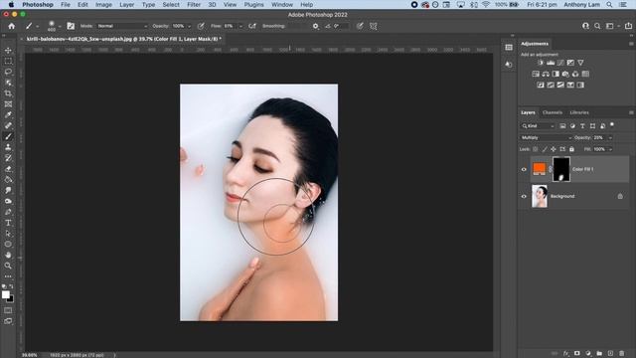Image resolution: width=636 pixels, height=358 pixels.
Task: Select the Hand tool
Action: pos(8,255)
